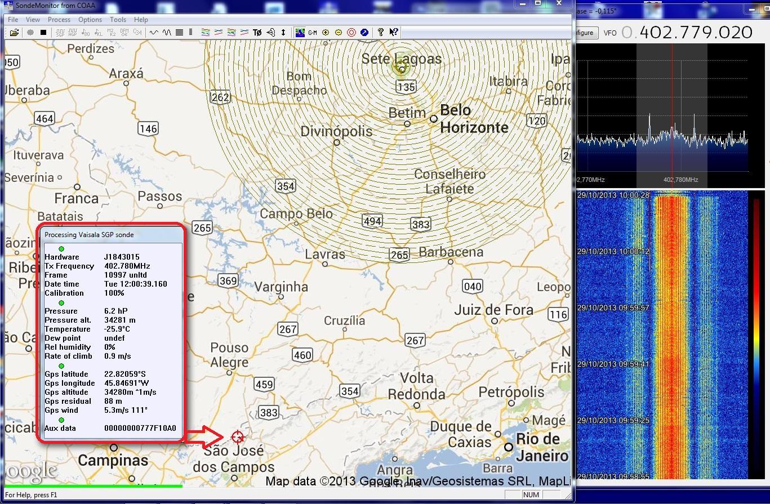Click the context help arrow icon
The width and height of the screenshot is (770, 504).
point(394,33)
